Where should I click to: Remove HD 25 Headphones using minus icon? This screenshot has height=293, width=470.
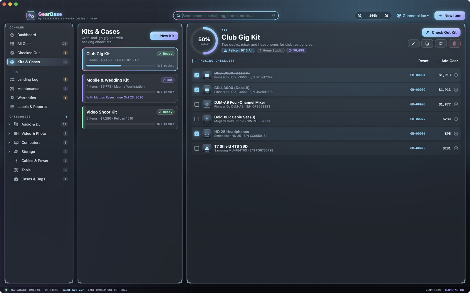(x=456, y=134)
